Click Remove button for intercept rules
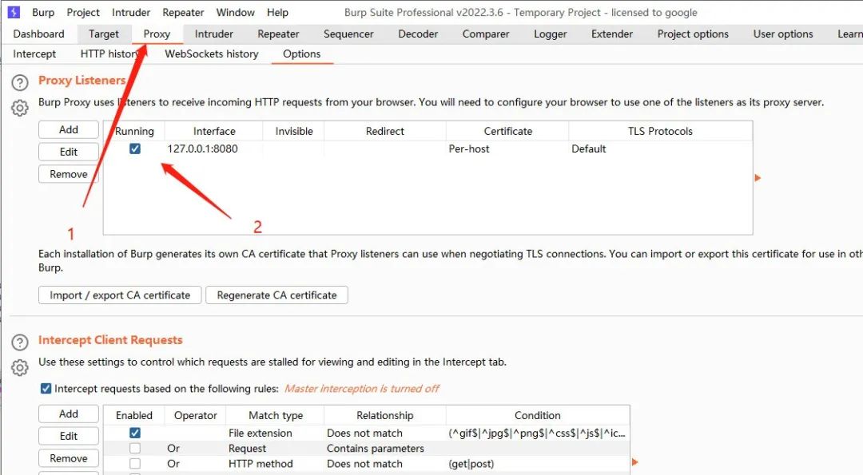This screenshot has width=863, height=475. click(x=68, y=458)
